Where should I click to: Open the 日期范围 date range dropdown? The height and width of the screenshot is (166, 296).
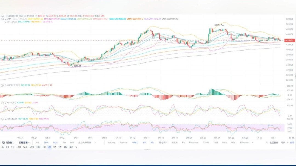[24, 142]
